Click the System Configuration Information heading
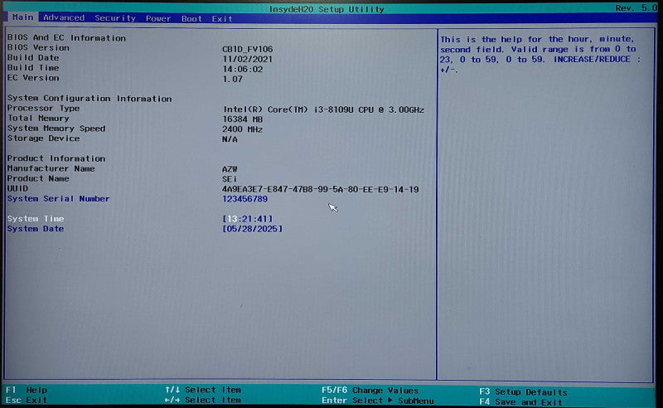The width and height of the screenshot is (663, 408). [x=90, y=99]
